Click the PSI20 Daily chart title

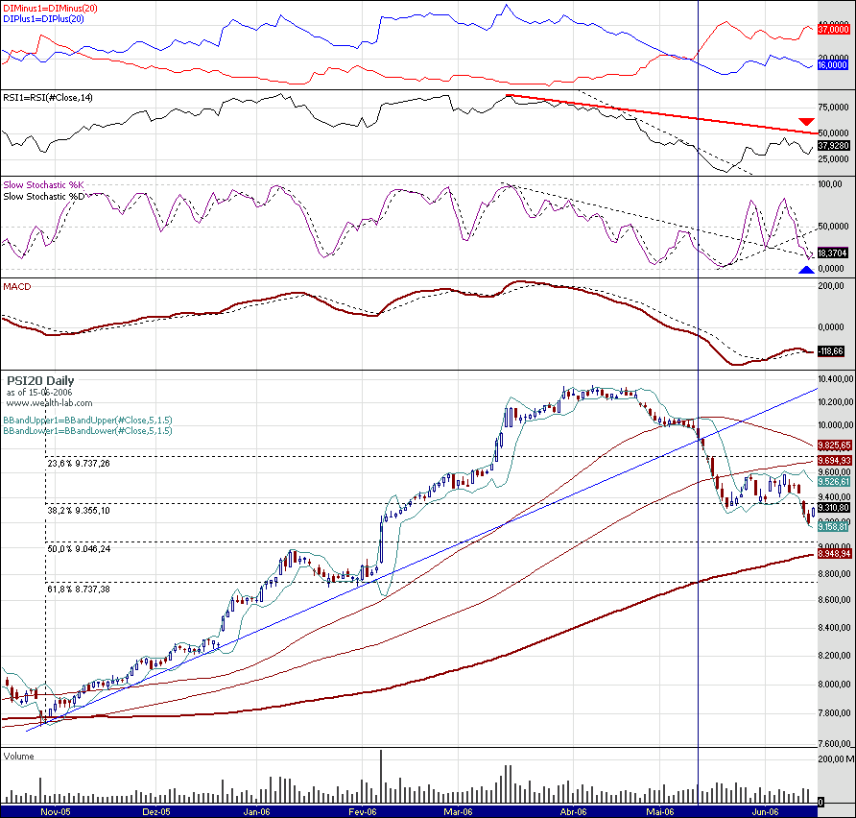point(40,380)
